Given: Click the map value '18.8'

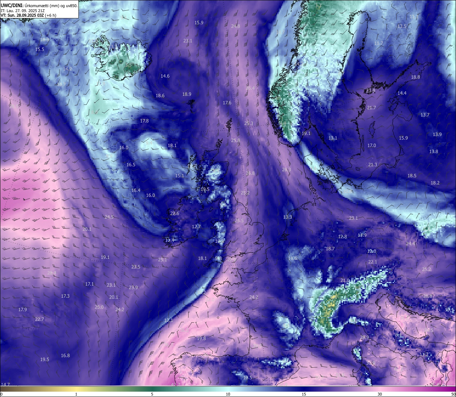Looking at the screenshot, I should (415, 77).
